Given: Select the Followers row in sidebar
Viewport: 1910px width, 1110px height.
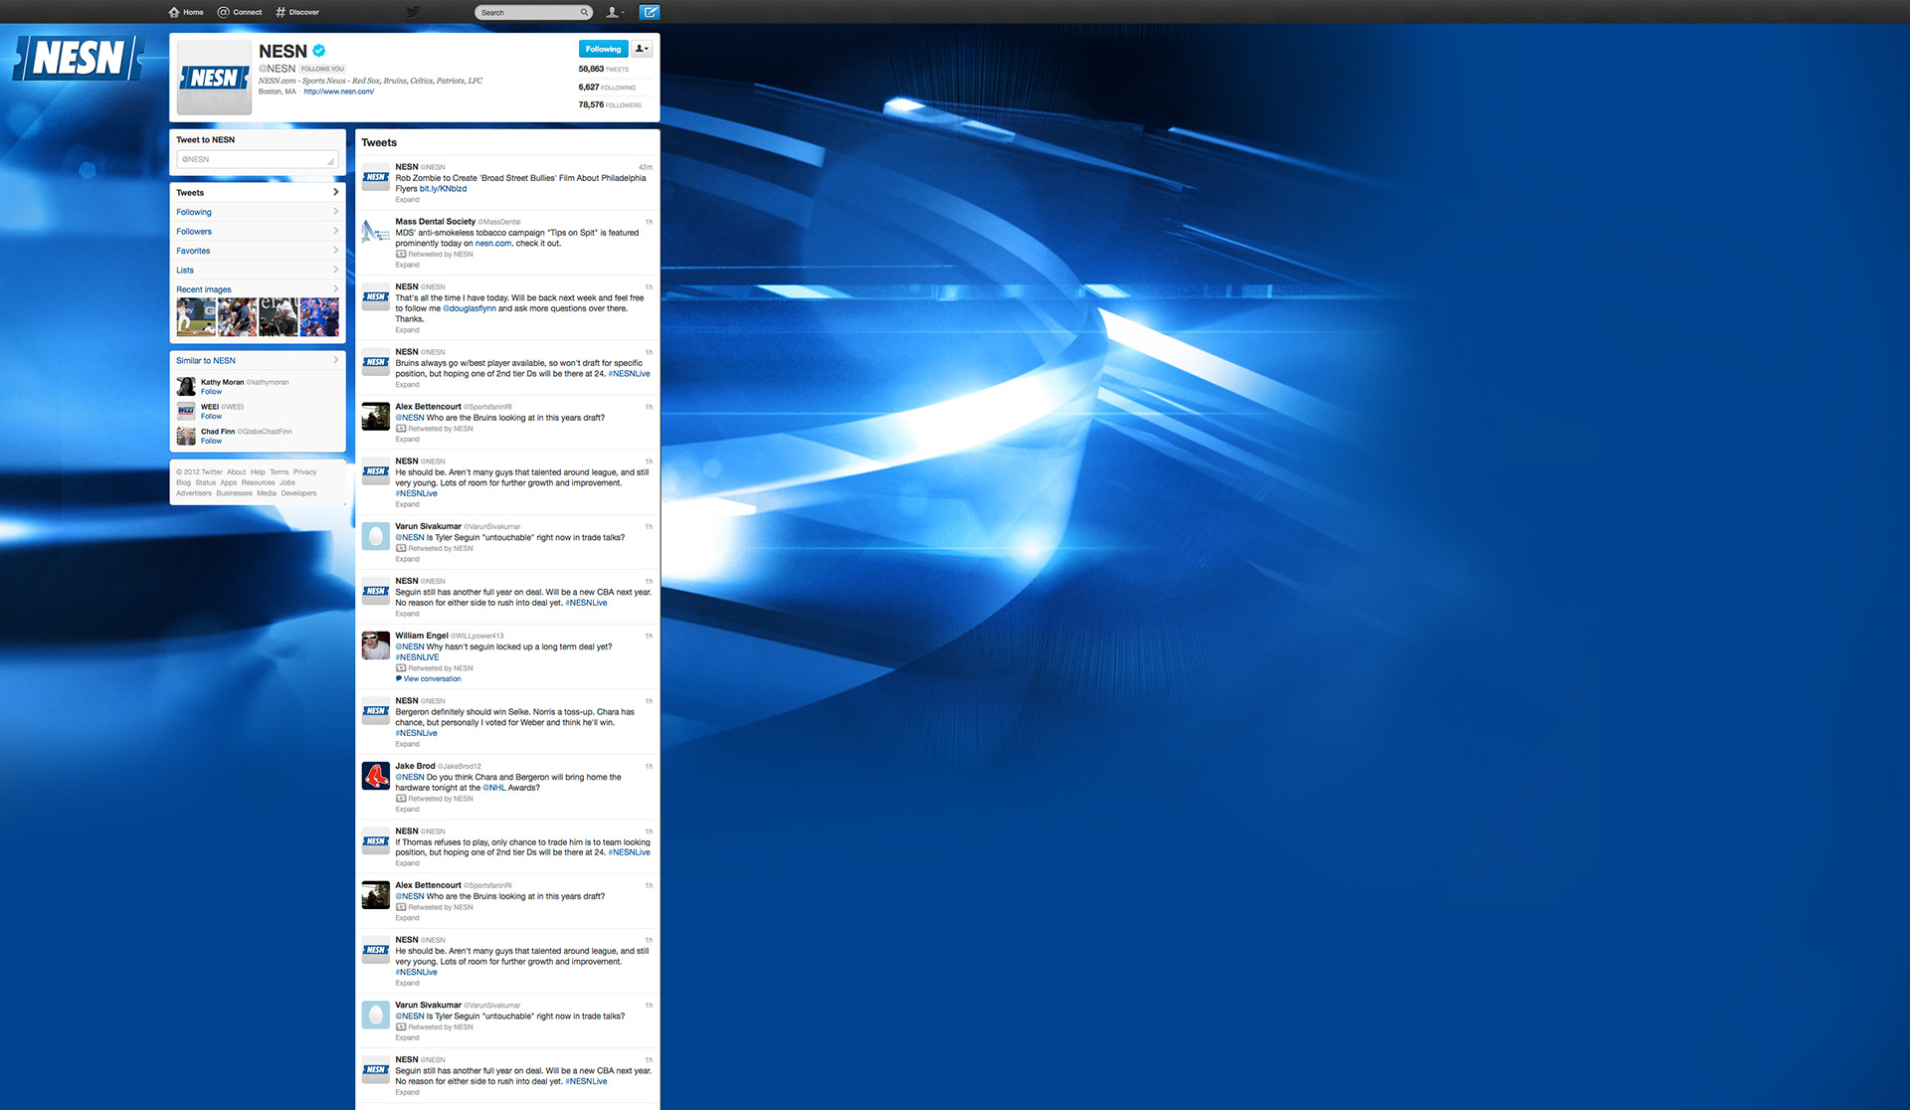Looking at the screenshot, I should click(258, 232).
